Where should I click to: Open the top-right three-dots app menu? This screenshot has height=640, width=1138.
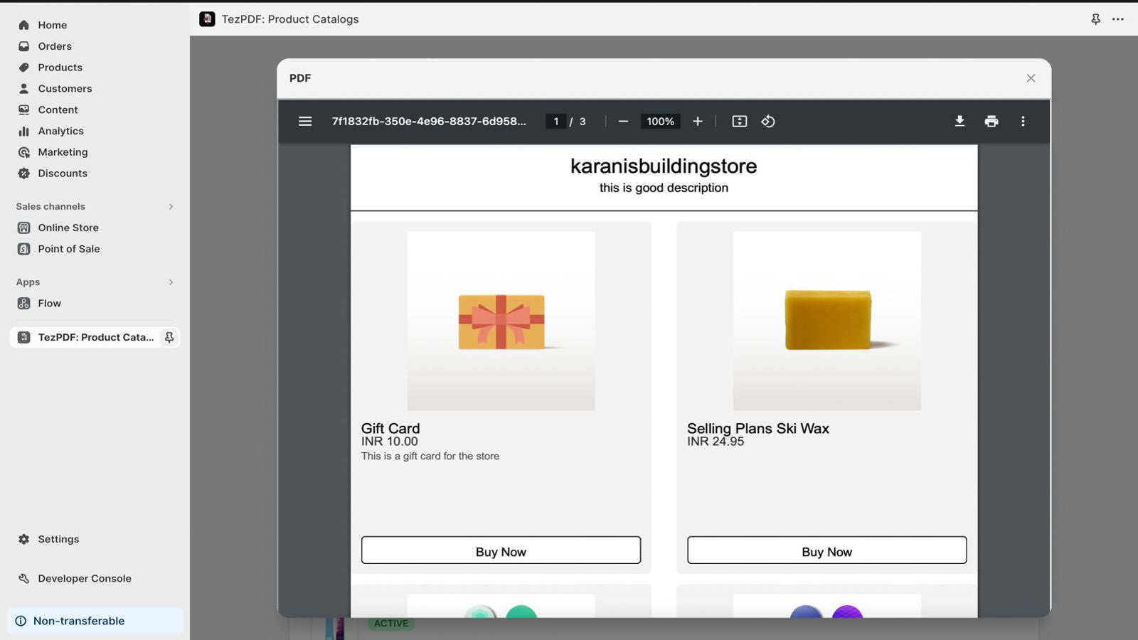pyautogui.click(x=1118, y=19)
